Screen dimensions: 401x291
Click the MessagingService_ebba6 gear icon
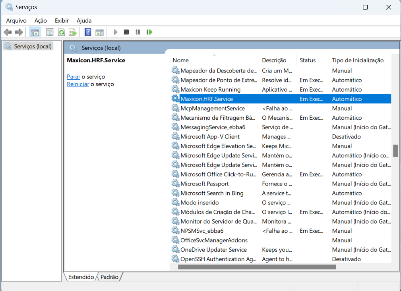coord(175,127)
